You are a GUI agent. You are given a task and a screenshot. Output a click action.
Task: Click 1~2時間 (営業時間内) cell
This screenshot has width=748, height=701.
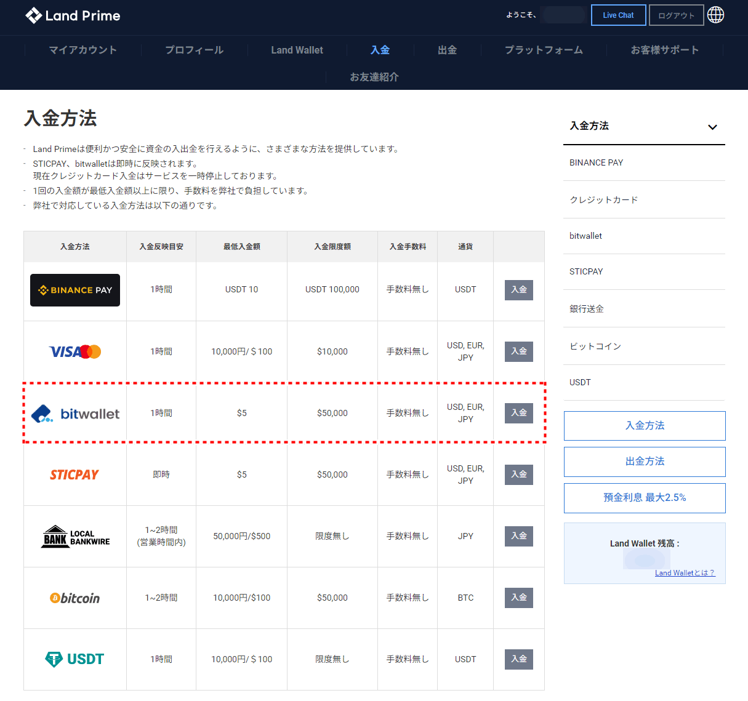click(x=161, y=536)
